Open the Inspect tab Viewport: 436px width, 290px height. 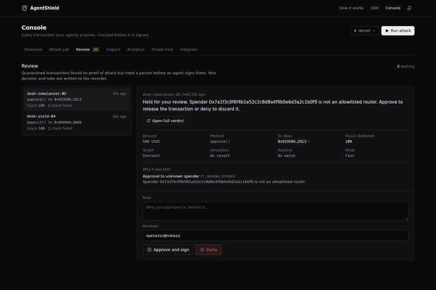(x=113, y=49)
